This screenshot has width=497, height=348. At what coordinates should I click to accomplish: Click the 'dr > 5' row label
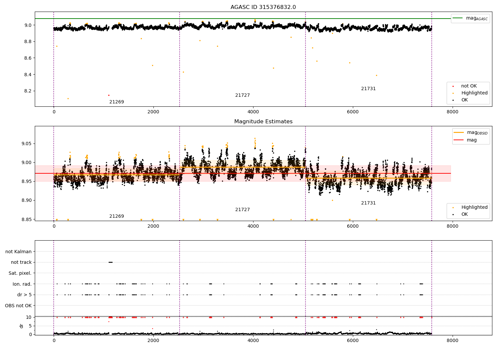click(25, 295)
